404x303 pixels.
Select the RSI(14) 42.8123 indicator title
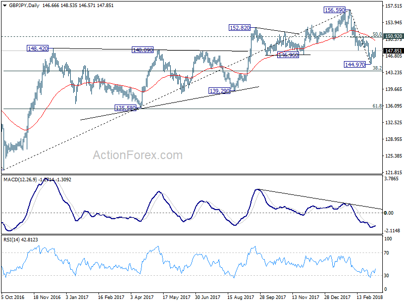(21, 239)
